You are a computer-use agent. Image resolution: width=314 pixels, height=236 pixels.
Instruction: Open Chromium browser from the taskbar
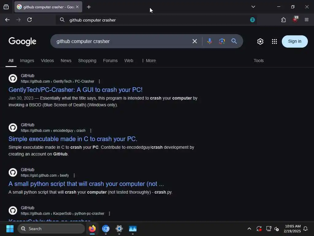click(x=106, y=229)
